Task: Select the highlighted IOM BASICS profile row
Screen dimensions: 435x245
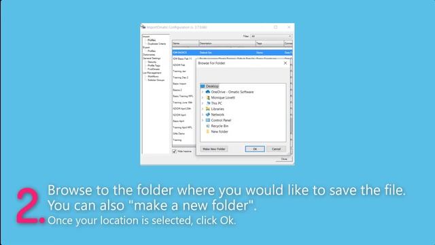Action: (232, 52)
